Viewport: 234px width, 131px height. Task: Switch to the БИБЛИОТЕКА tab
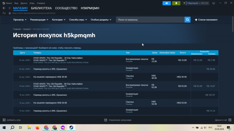(x=41, y=8)
